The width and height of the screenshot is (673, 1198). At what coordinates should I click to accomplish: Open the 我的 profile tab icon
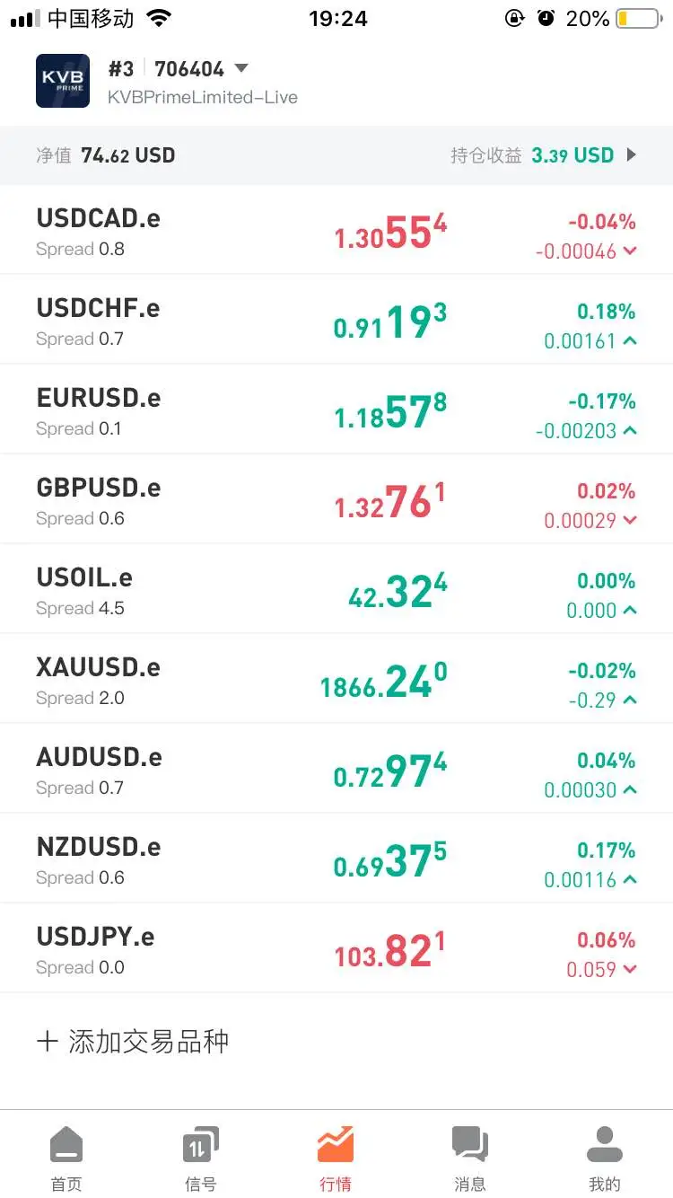click(604, 1145)
